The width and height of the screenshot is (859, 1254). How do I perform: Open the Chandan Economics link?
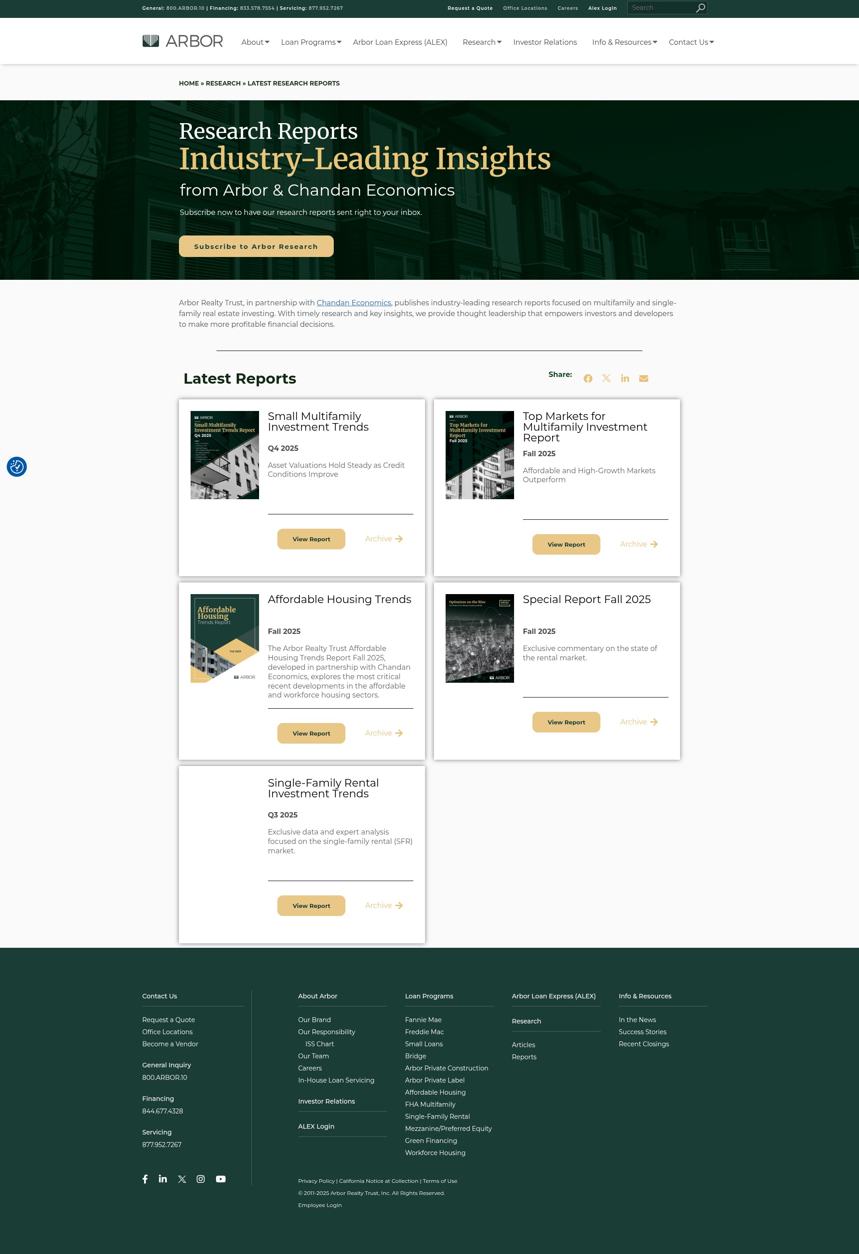click(354, 303)
